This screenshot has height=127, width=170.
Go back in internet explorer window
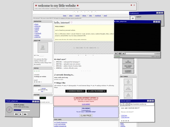[x=122, y=104]
